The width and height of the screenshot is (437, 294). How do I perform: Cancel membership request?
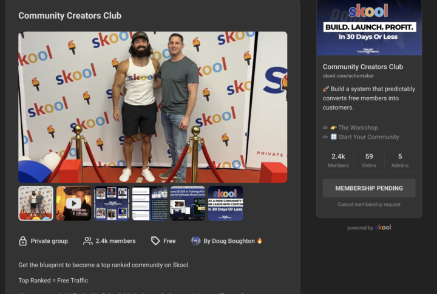pyautogui.click(x=369, y=205)
